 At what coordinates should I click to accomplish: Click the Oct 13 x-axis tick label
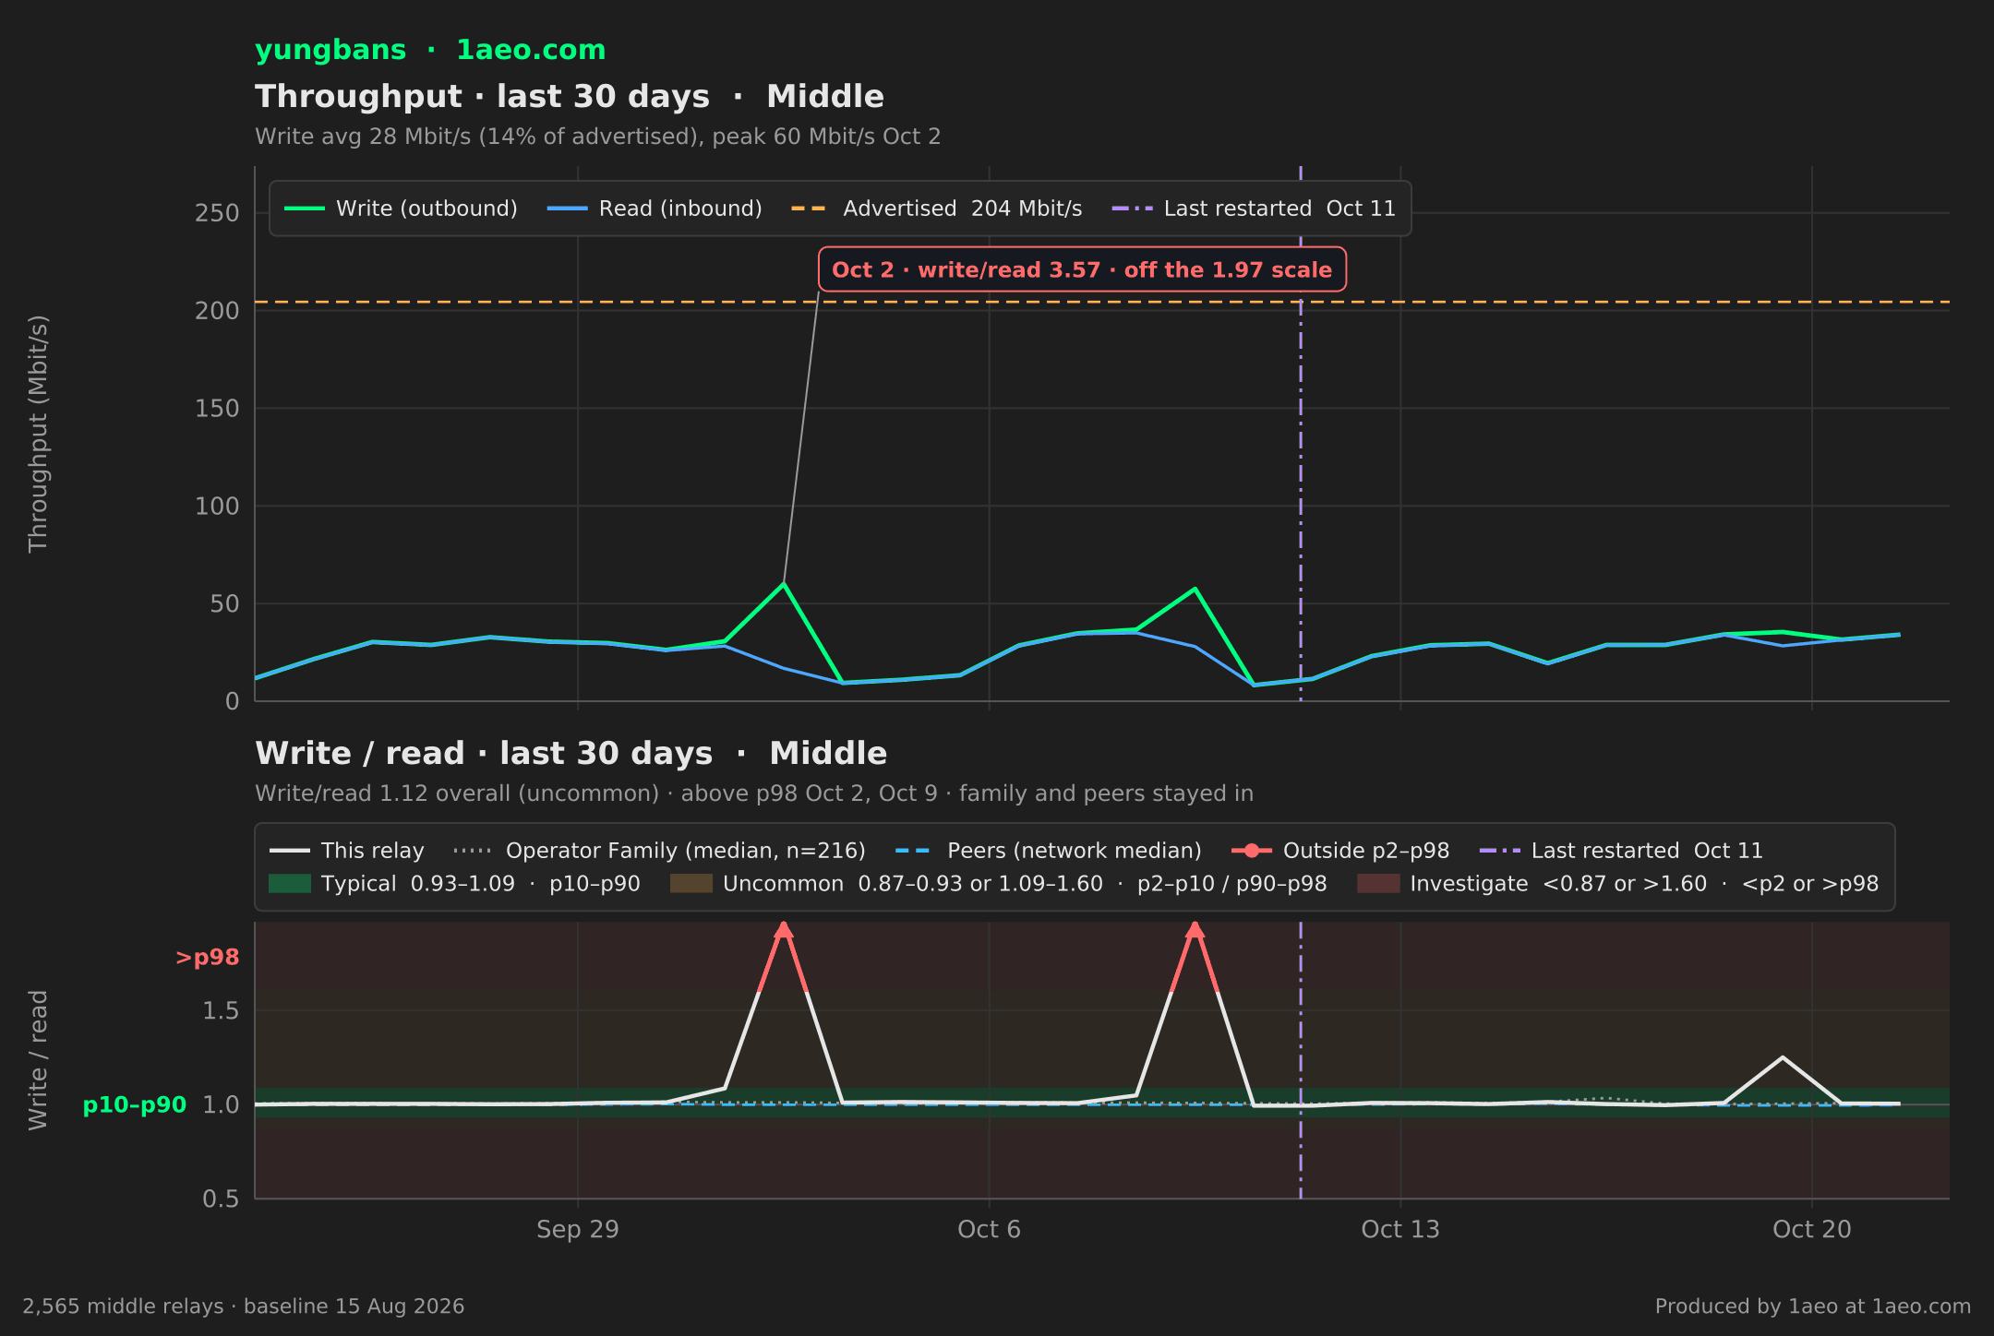(1400, 1230)
